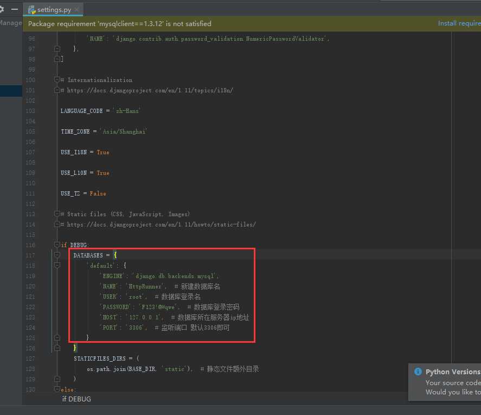Click the 'if DEBUG' breadcrumb at the bottom
Screen dimensions: 481x415
(x=76, y=399)
